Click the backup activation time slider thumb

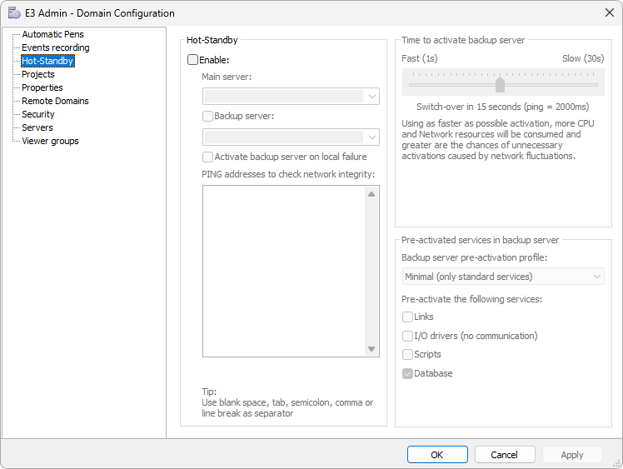coord(501,84)
